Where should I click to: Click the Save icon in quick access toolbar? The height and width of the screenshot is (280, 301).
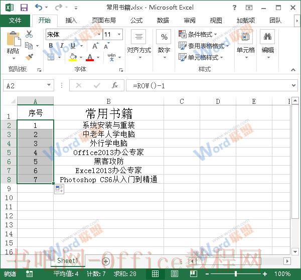click(24, 8)
